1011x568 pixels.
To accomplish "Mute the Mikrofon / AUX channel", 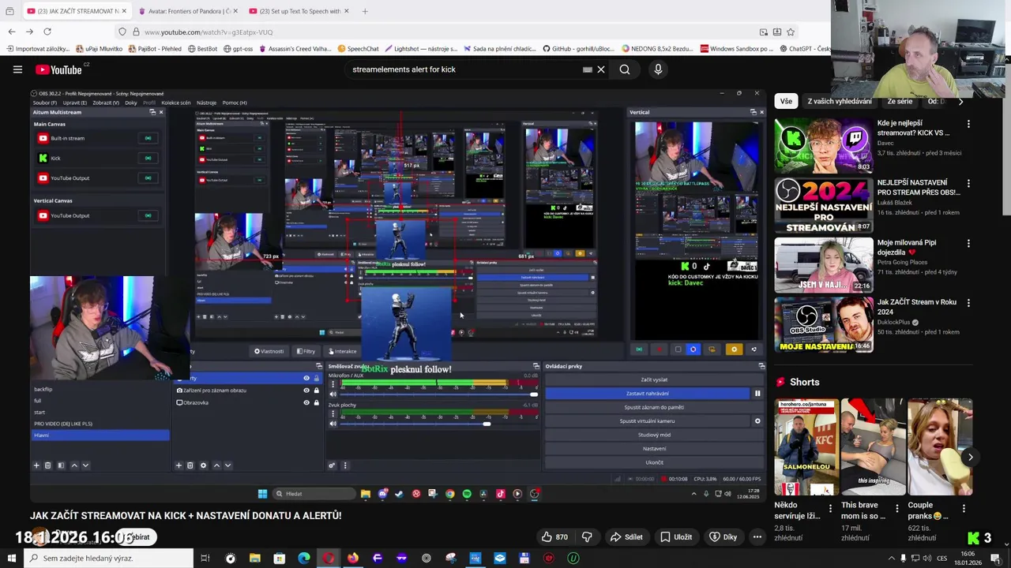I will [x=333, y=394].
